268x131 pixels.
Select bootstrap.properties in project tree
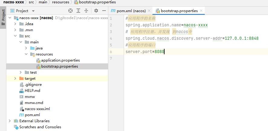tap(60, 66)
